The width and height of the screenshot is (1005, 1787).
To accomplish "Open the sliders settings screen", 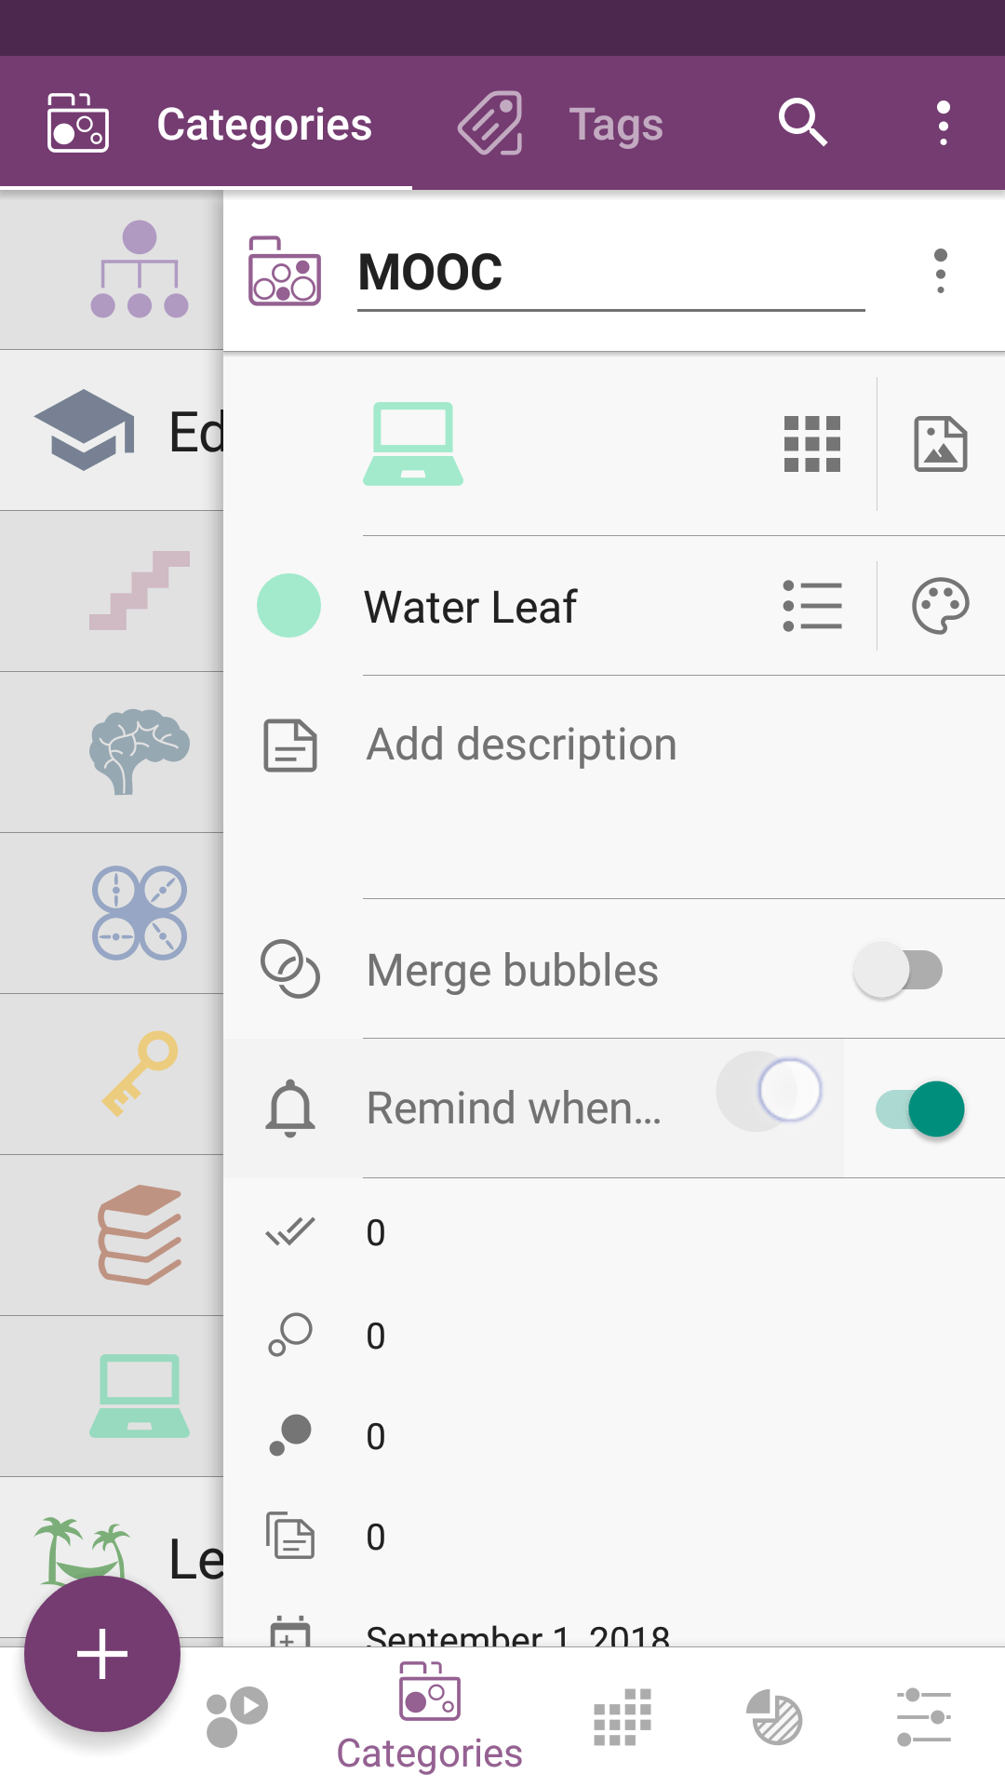I will coord(923,1717).
